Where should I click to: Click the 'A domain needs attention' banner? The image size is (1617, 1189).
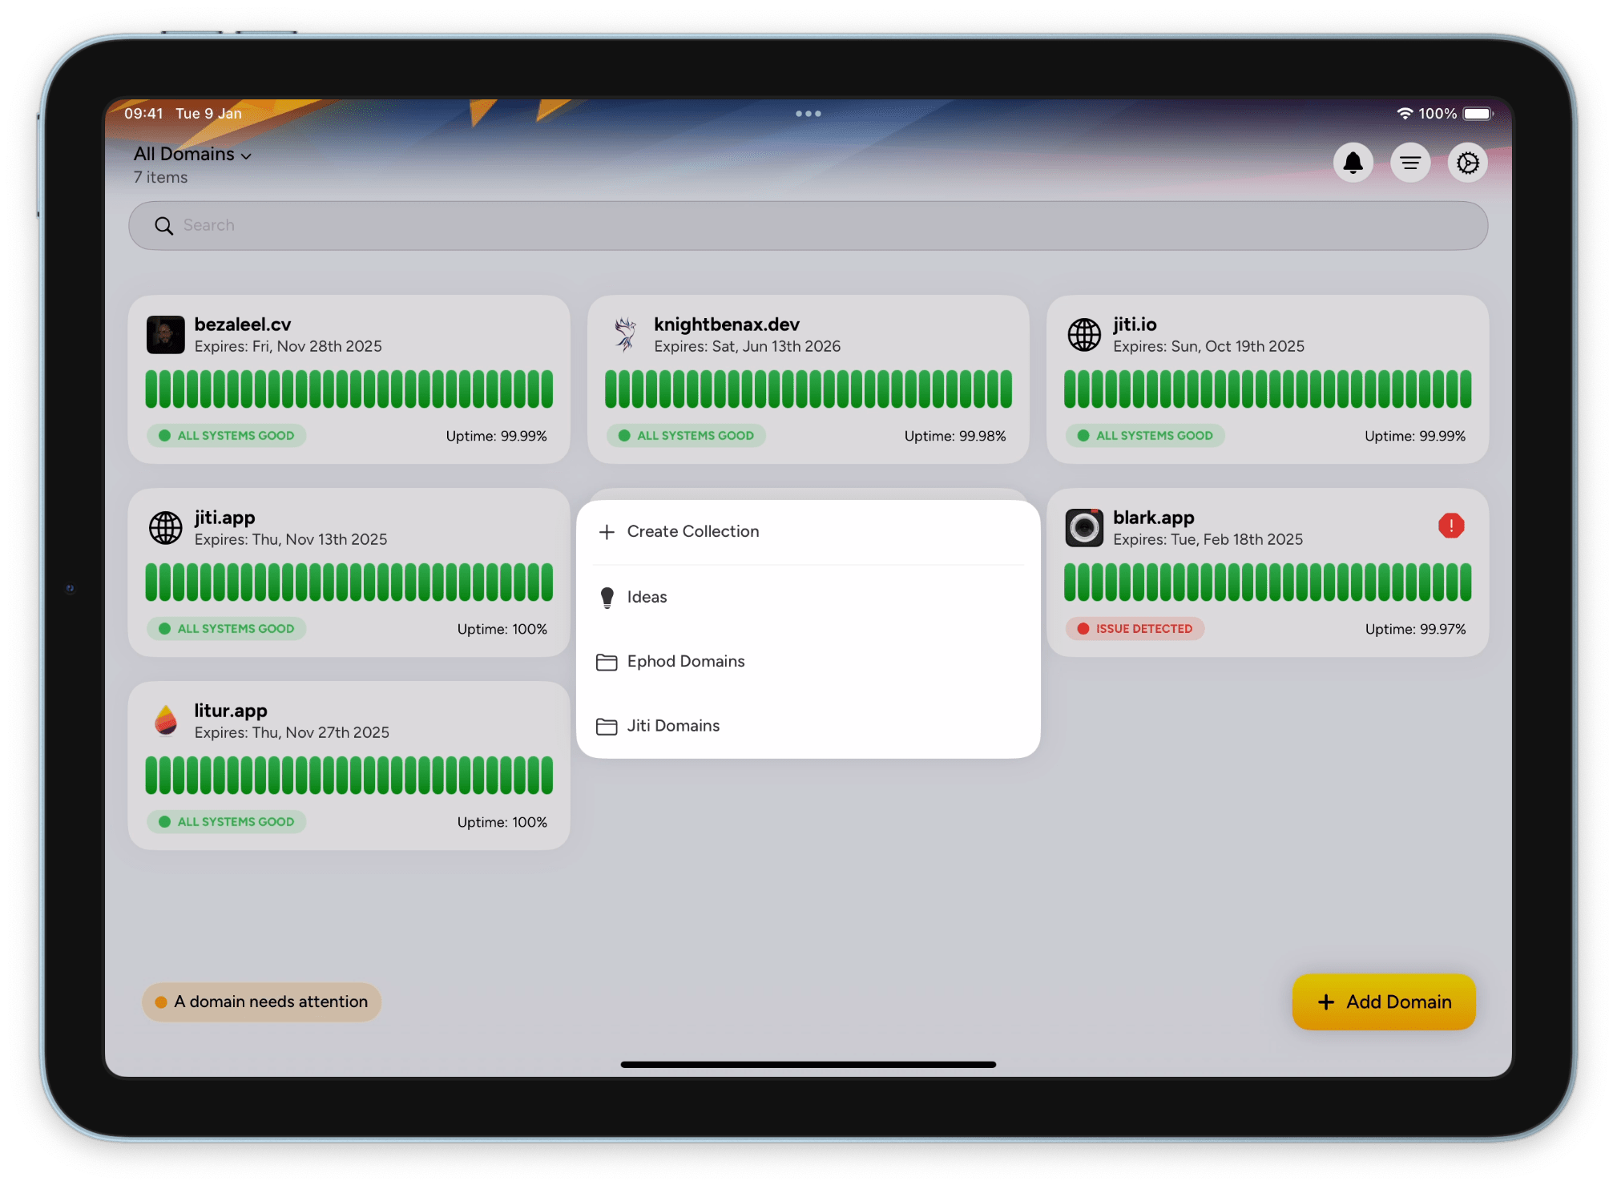click(x=261, y=1002)
